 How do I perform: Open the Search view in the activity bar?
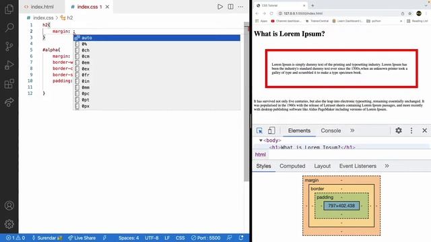9,28
